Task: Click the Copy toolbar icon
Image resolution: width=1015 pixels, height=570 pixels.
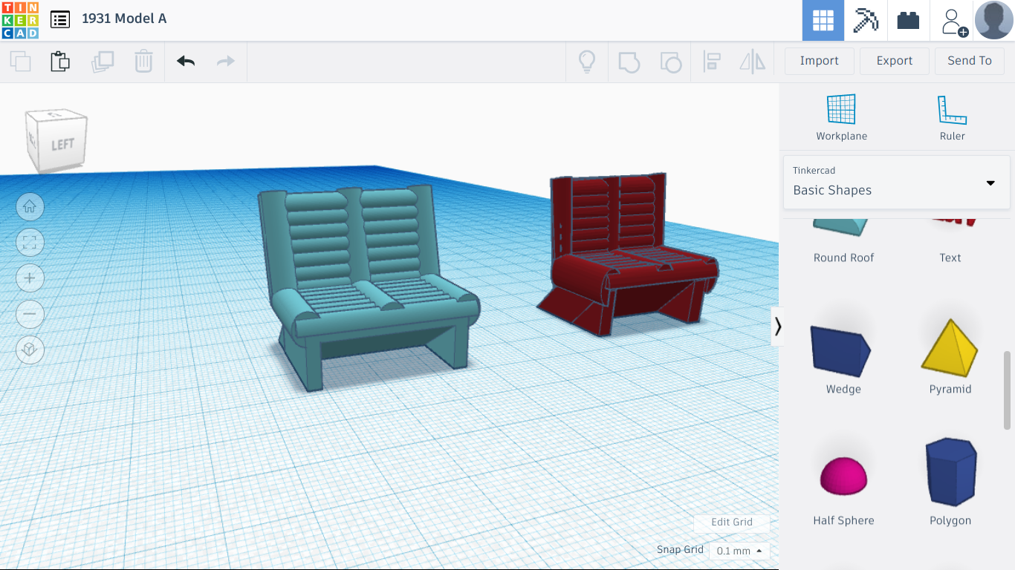Action: click(x=20, y=61)
